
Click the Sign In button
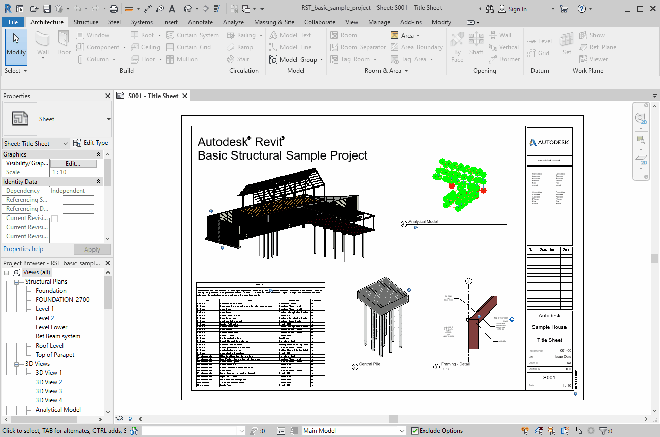(512, 9)
